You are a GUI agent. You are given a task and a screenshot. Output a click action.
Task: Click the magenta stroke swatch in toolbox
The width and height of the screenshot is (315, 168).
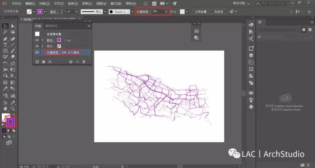tap(10, 122)
